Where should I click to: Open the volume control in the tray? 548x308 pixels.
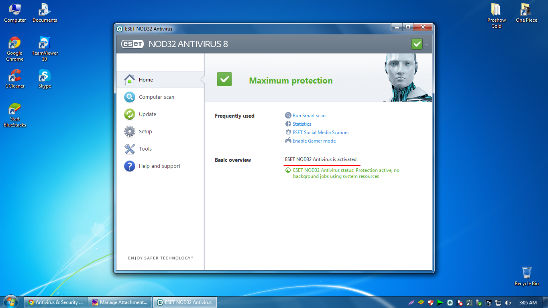pyautogui.click(x=507, y=302)
